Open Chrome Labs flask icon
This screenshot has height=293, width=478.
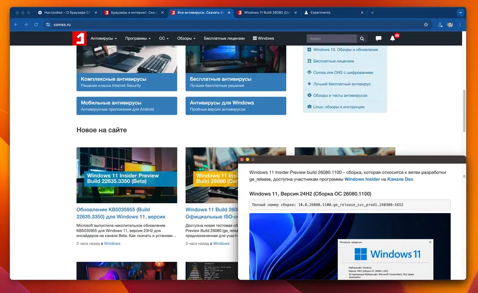440,25
